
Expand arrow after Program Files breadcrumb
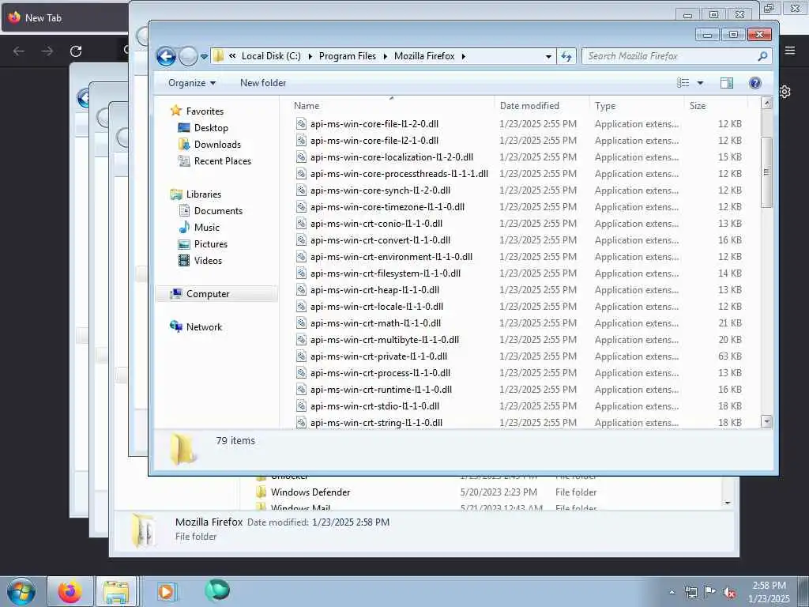pyautogui.click(x=386, y=56)
